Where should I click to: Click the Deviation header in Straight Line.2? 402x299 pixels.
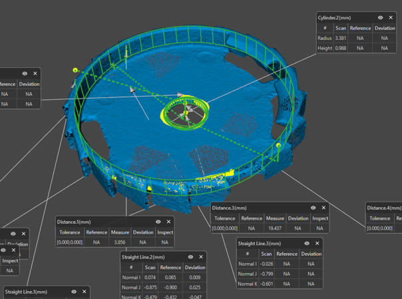coord(194,268)
